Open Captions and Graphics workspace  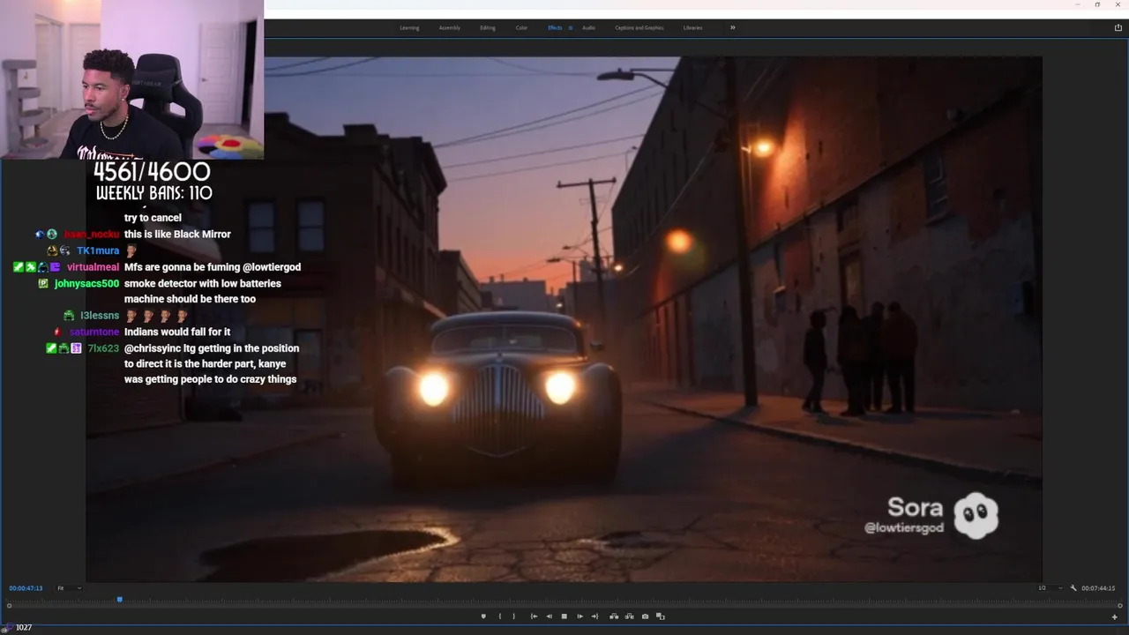click(639, 28)
